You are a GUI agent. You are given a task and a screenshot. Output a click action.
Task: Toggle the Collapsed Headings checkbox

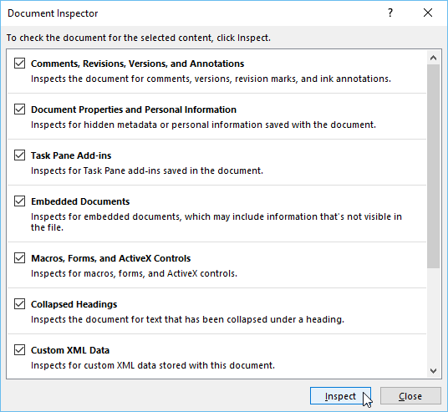tap(19, 304)
